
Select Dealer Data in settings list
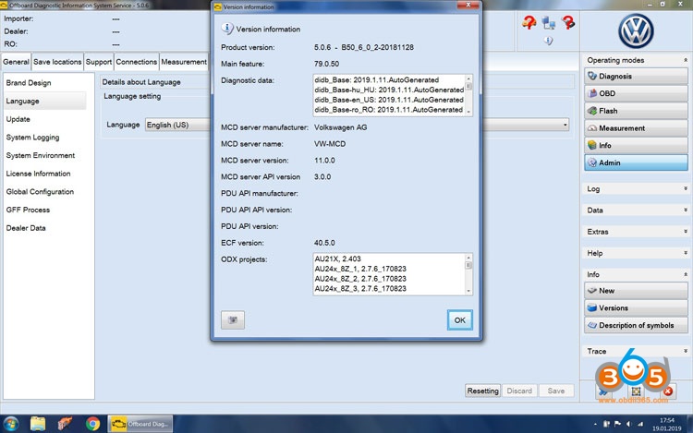point(45,228)
